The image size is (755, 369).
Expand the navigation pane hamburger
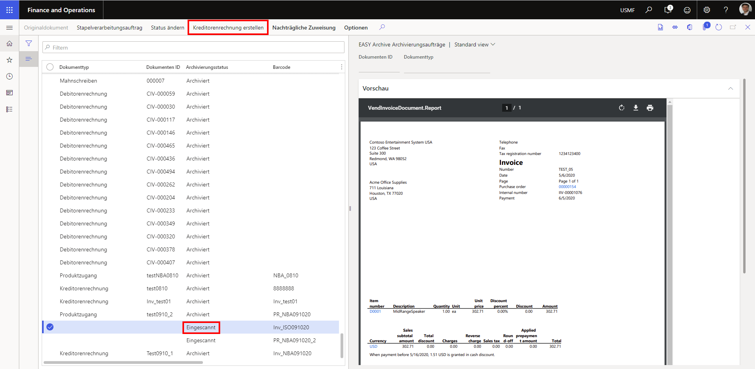click(x=9, y=28)
